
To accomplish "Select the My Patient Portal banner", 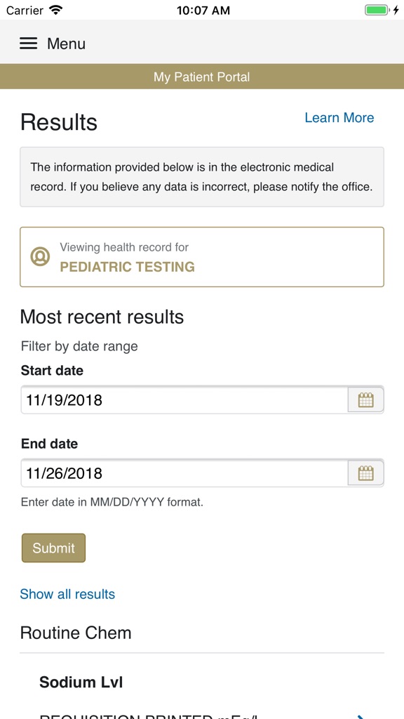I will (202, 77).
